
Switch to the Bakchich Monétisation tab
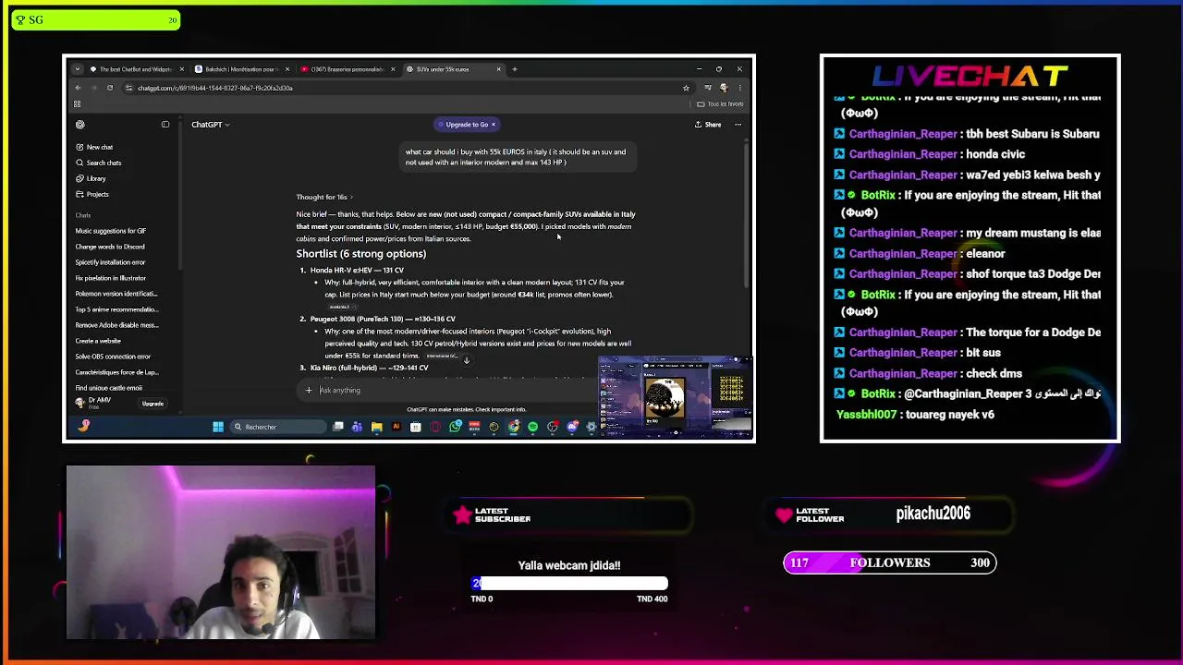(240, 69)
